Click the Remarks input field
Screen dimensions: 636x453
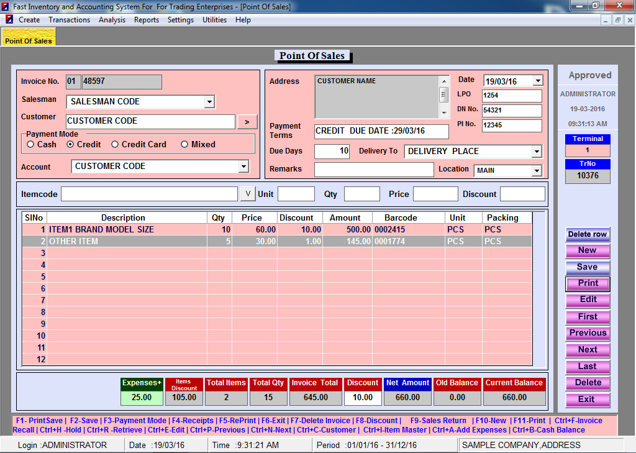coord(373,170)
